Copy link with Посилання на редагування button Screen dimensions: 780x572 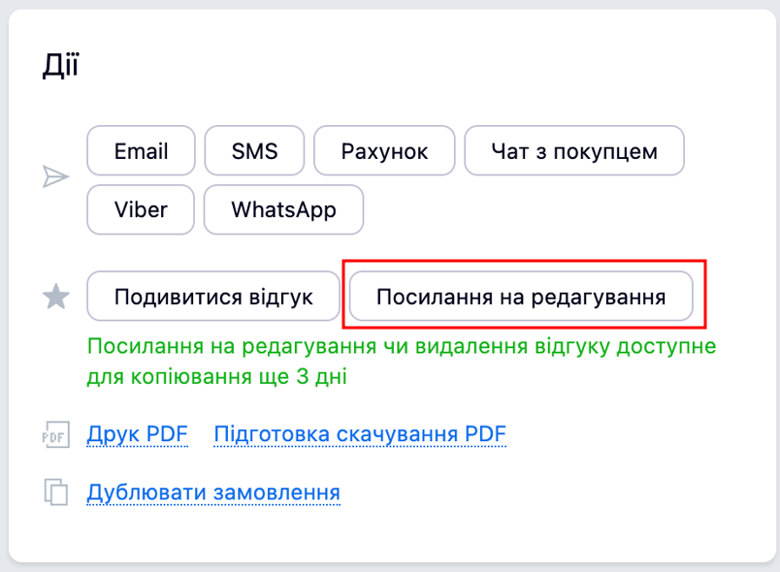[x=521, y=297]
